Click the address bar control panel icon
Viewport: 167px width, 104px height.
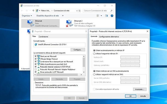[x=37, y=10]
